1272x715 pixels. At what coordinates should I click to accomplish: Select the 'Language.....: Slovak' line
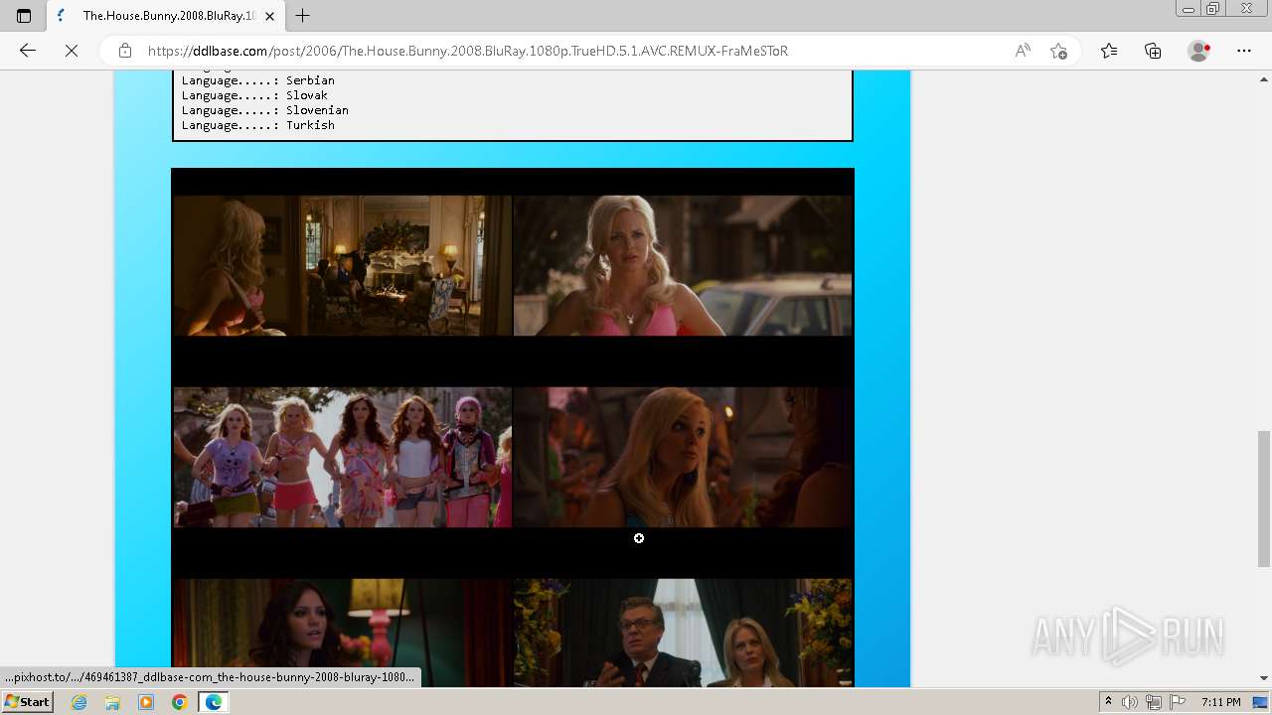(254, 95)
